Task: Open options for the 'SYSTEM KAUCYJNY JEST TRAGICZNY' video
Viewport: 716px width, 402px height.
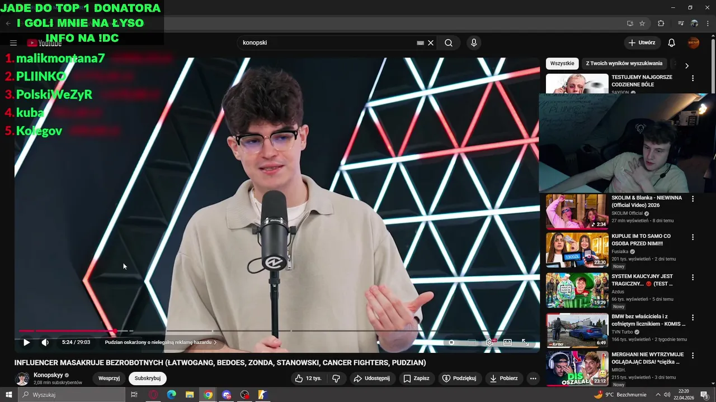Action: coord(693,277)
